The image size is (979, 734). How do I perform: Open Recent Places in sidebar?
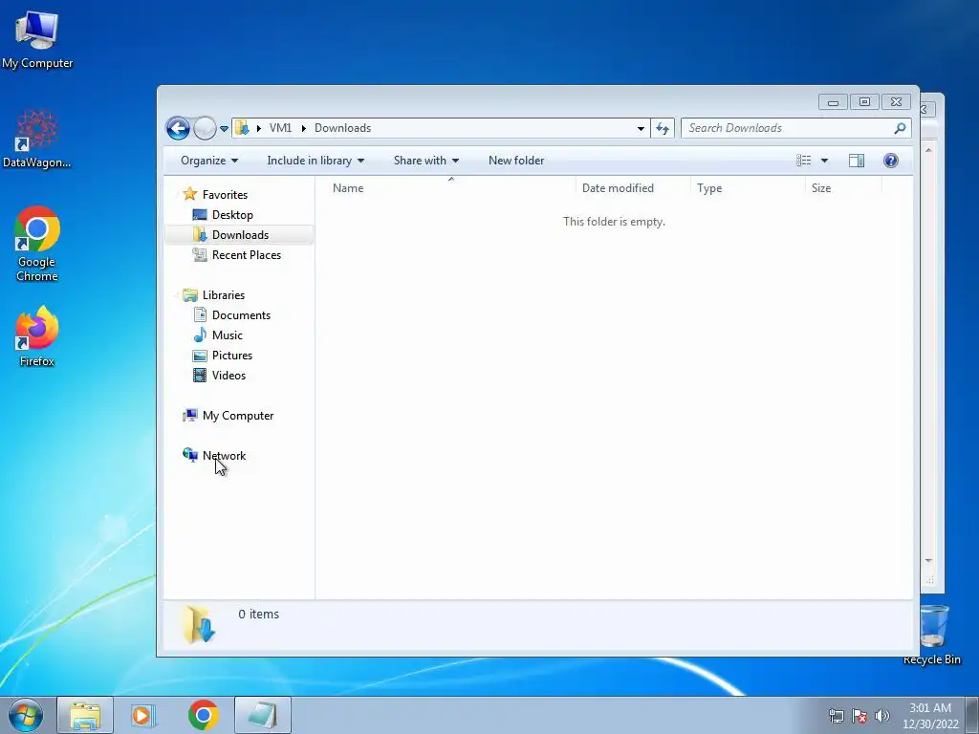pyautogui.click(x=247, y=254)
